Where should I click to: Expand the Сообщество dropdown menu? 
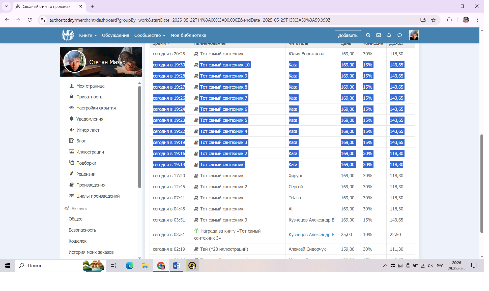[150, 35]
